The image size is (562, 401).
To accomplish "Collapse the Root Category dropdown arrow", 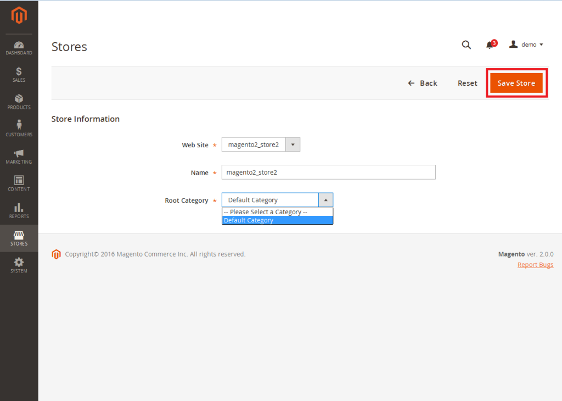I will [325, 200].
